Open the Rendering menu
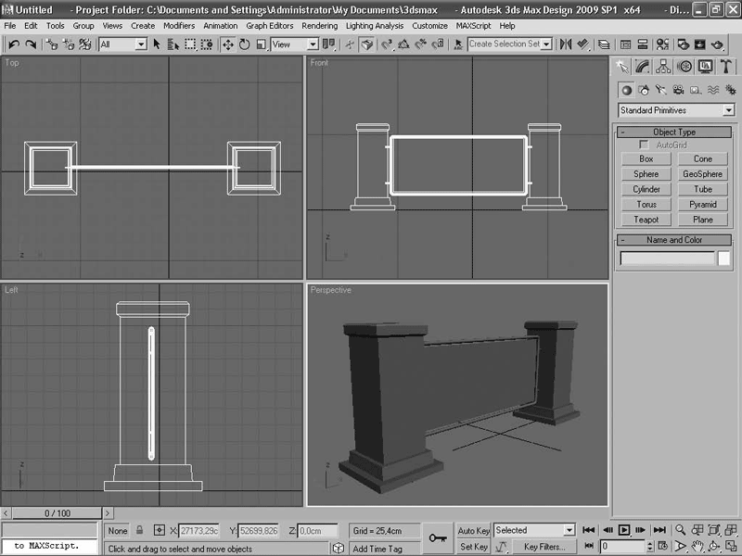 pos(319,26)
